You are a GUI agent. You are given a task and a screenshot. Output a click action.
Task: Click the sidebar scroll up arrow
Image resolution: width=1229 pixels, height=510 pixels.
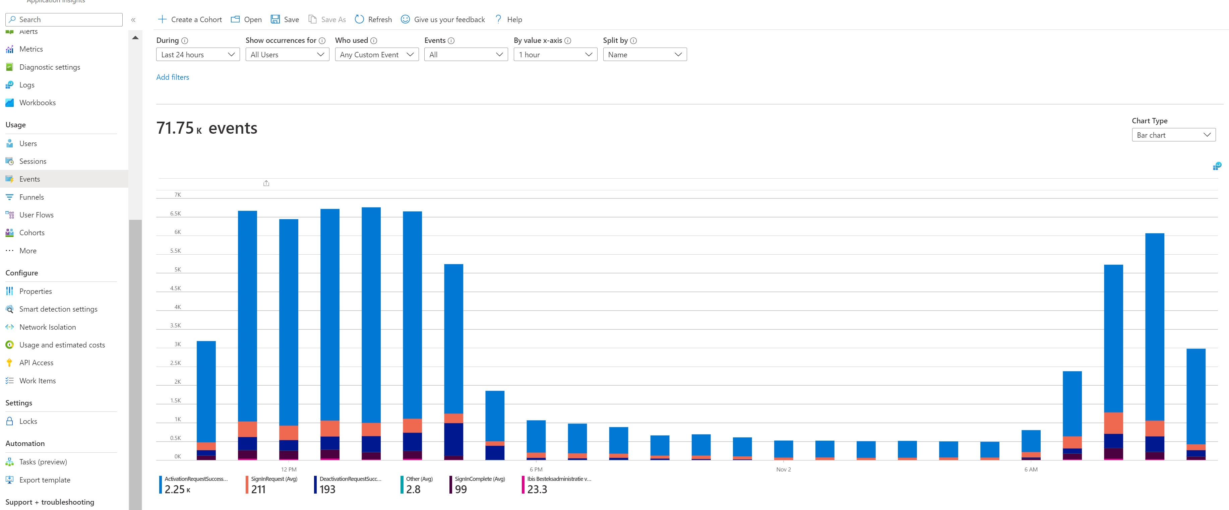[135, 38]
